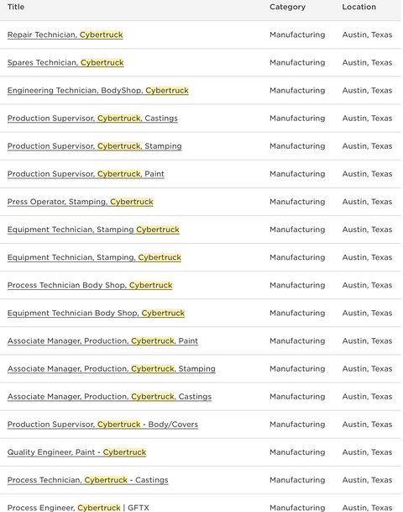This screenshot has height=512, width=403.
Task: Open Production Supervisor, Cybertruck, Paint posting
Action: tap(86, 174)
